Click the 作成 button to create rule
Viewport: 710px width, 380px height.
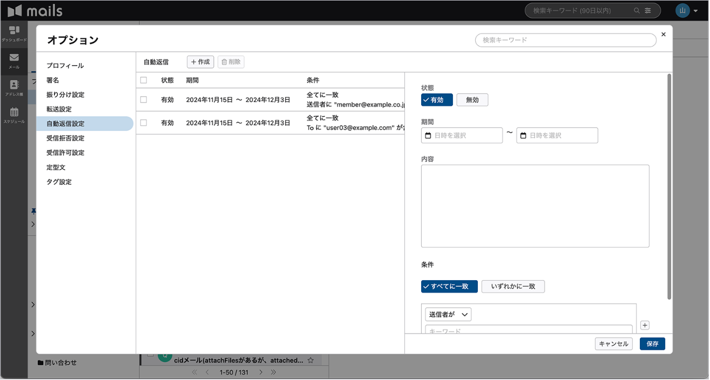pos(200,62)
